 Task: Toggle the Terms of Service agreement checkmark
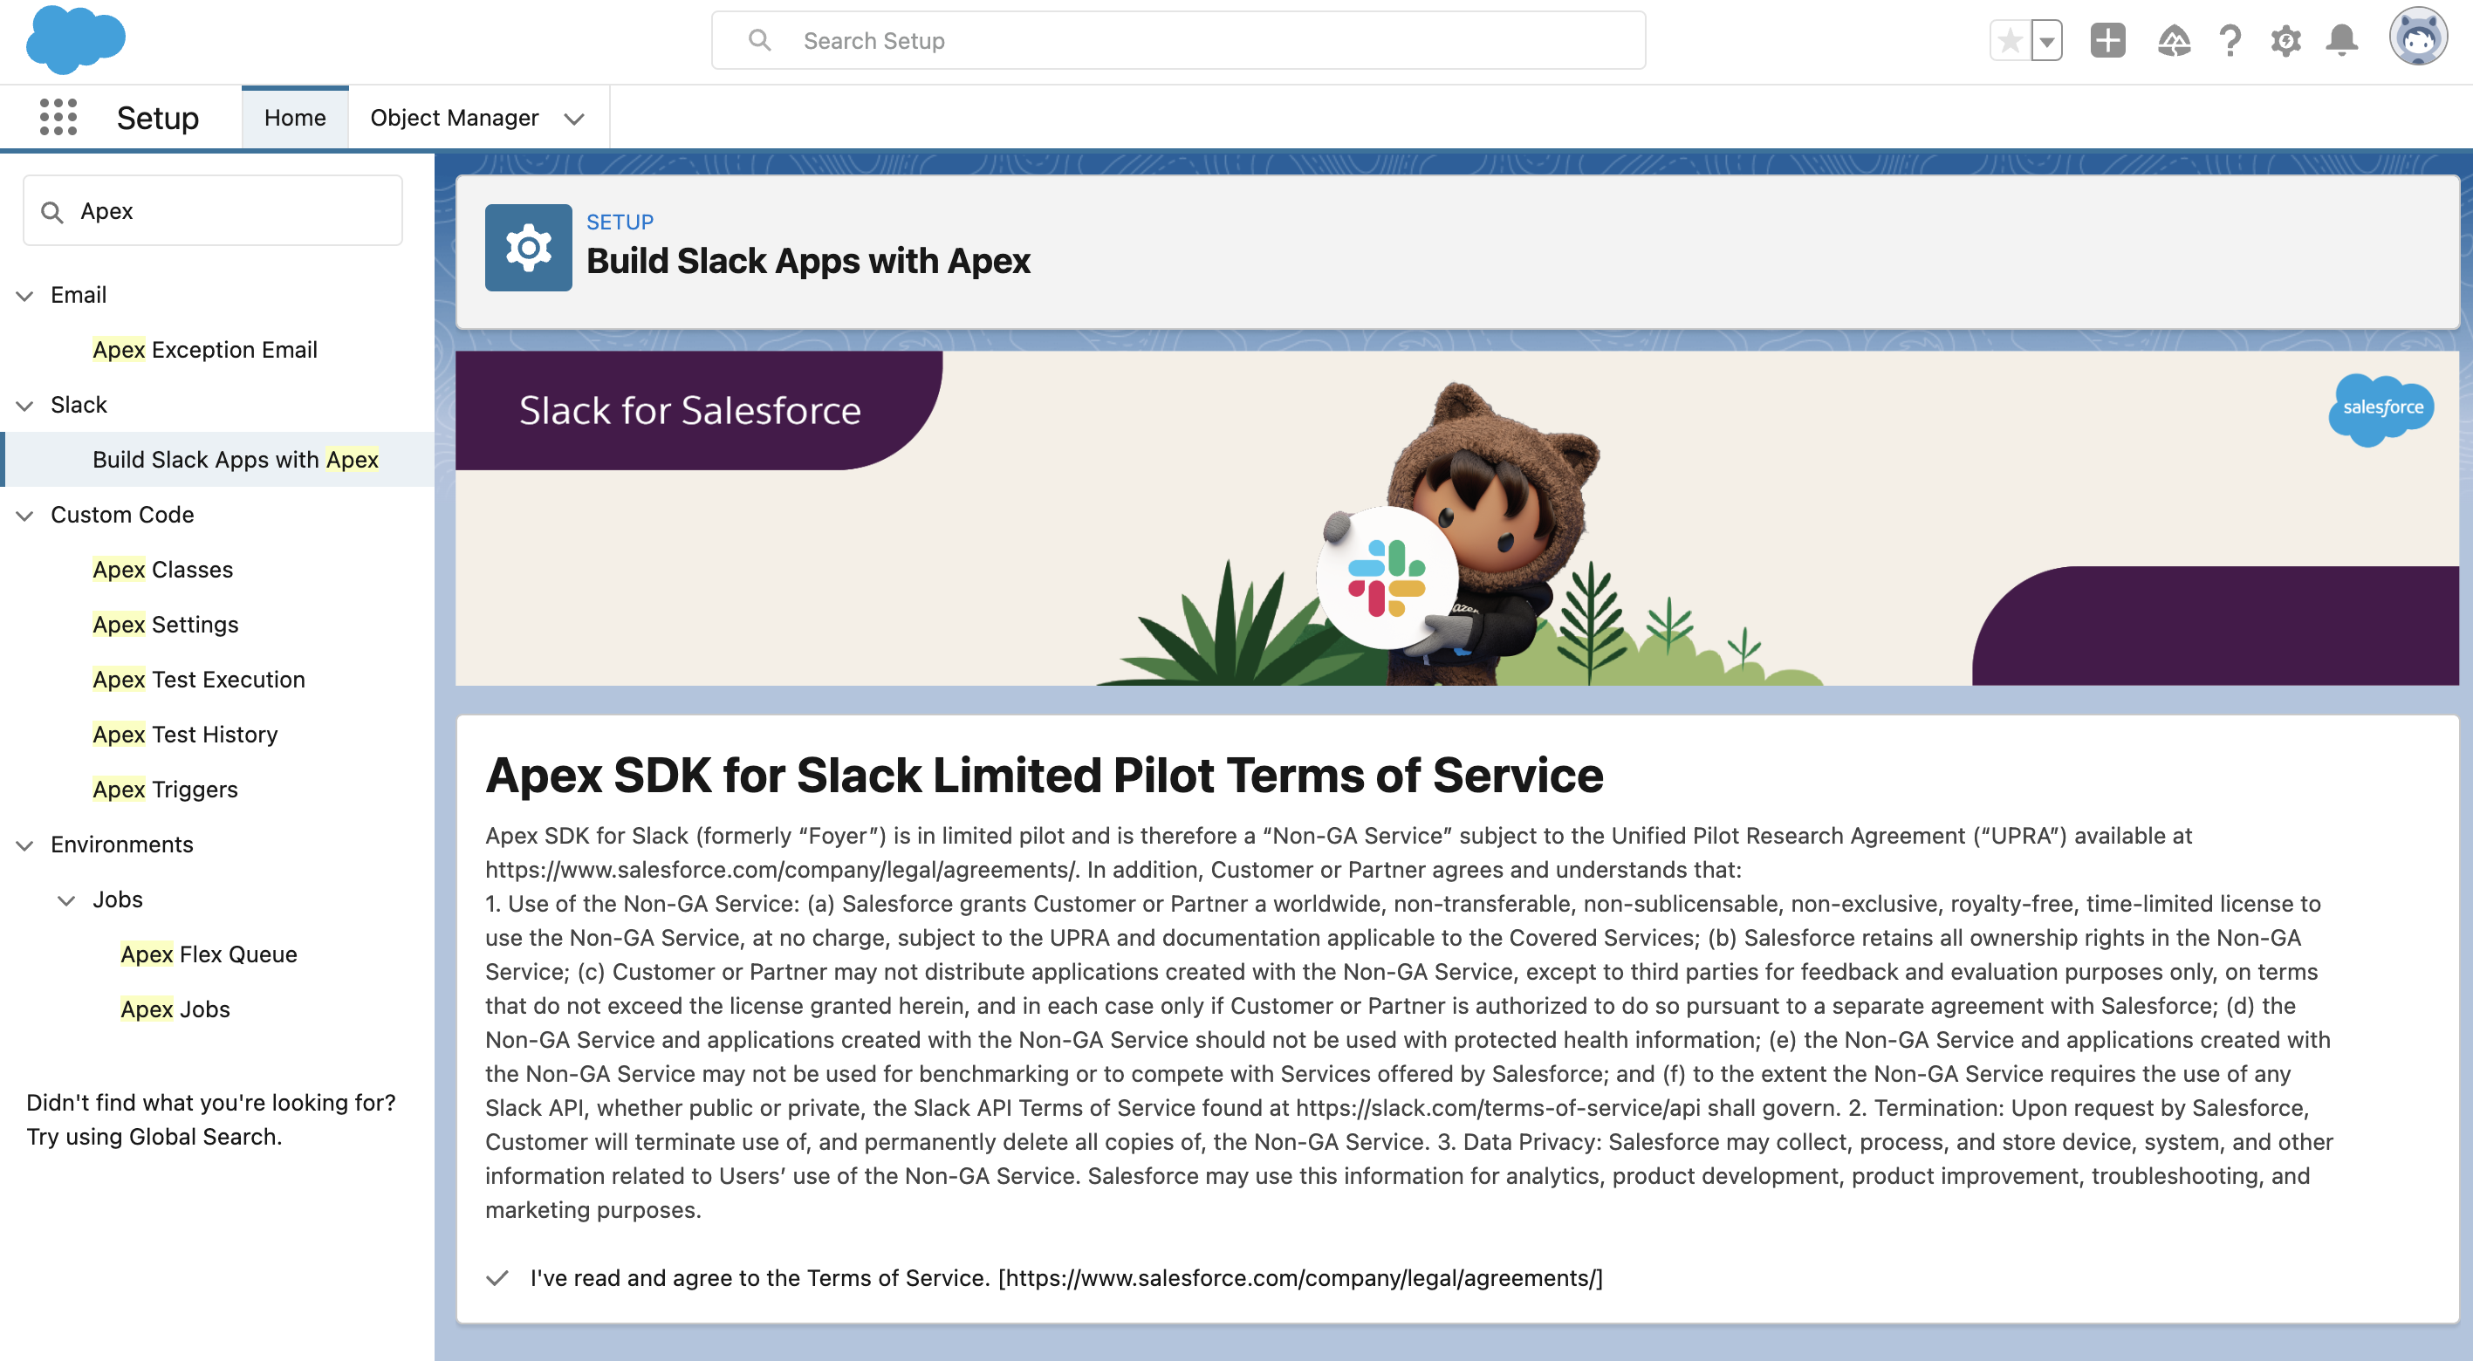tap(497, 1278)
